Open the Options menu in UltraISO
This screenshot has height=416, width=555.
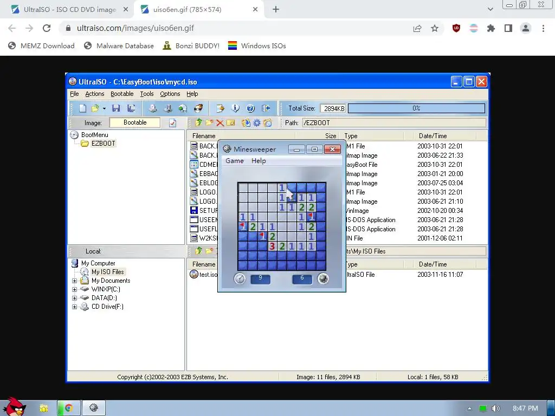170,94
